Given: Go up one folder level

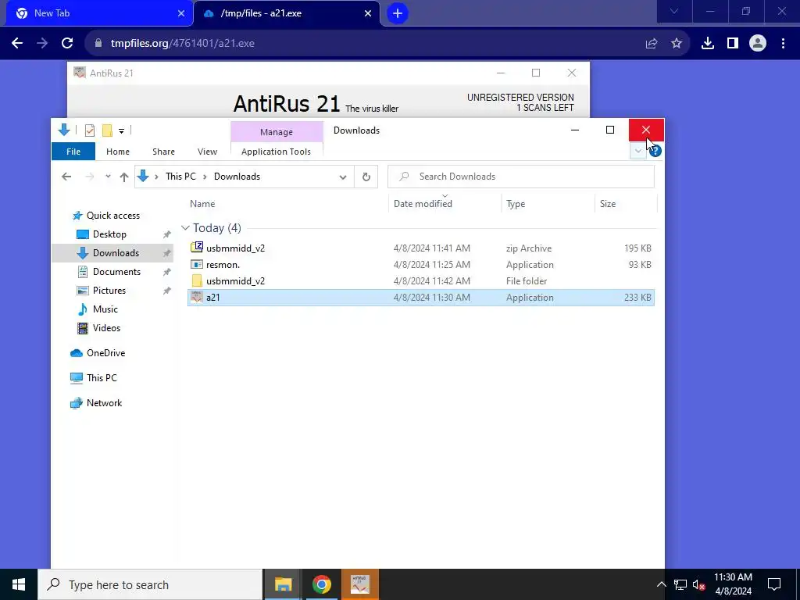Looking at the screenshot, I should pos(124,177).
